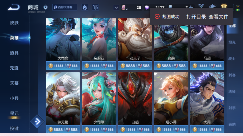This screenshot has height=136, width=243.
Task: Filter heroes by 坦克 class
Action: click(x=232, y=42)
